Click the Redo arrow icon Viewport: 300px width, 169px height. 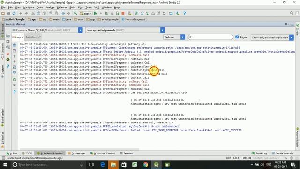[26, 13]
